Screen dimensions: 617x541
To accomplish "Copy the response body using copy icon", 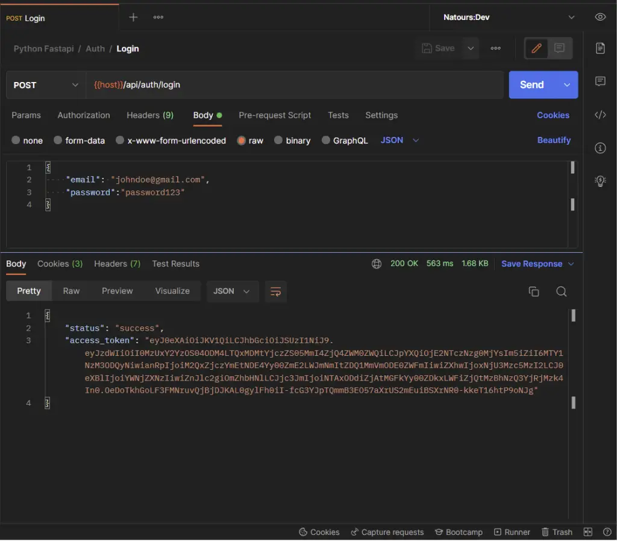I will [534, 291].
